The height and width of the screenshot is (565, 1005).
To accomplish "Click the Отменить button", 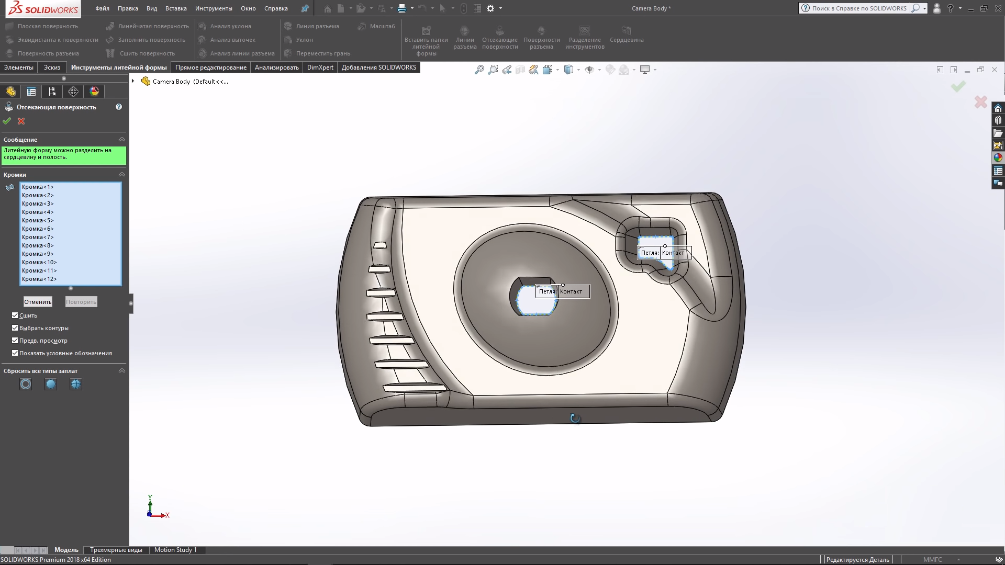I will pos(38,302).
